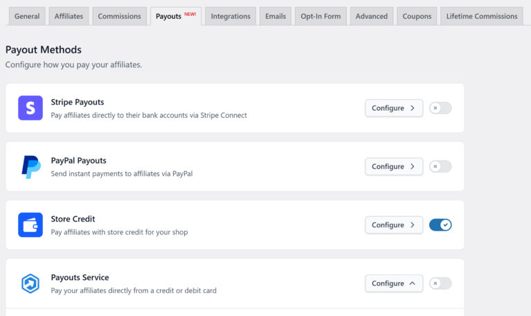531x316 pixels.
Task: Click 'Pay affiliates directly to their bank accounts' description
Action: 149,115
